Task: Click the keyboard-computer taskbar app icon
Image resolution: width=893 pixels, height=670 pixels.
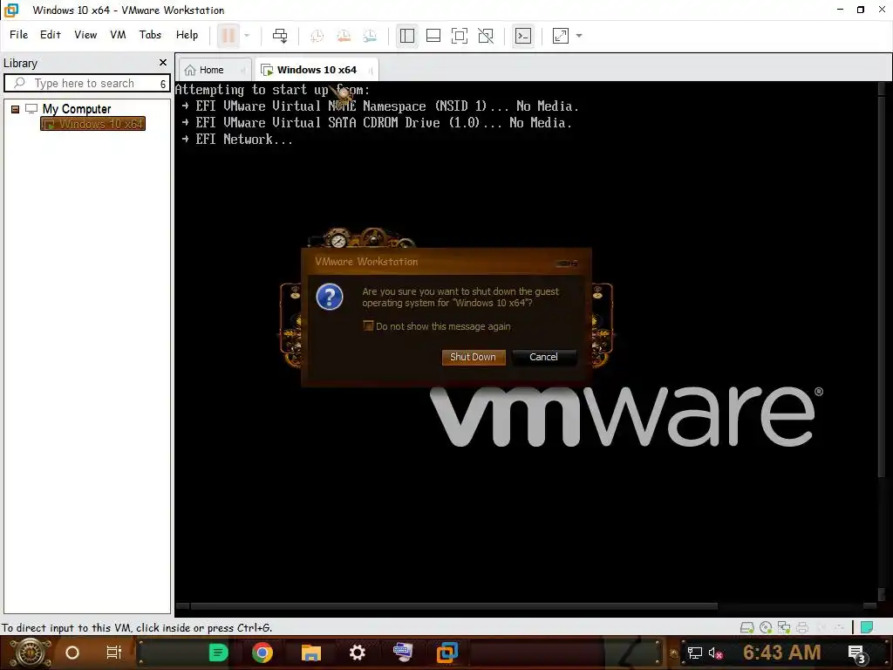Action: [x=403, y=653]
